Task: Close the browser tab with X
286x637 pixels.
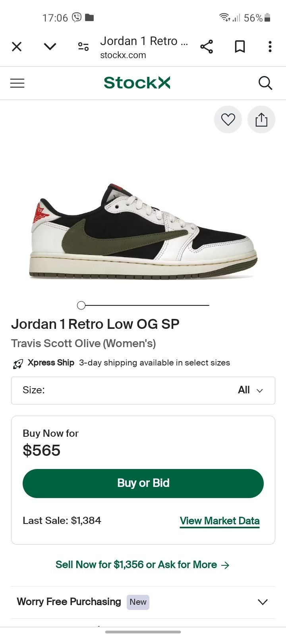Action: point(17,47)
